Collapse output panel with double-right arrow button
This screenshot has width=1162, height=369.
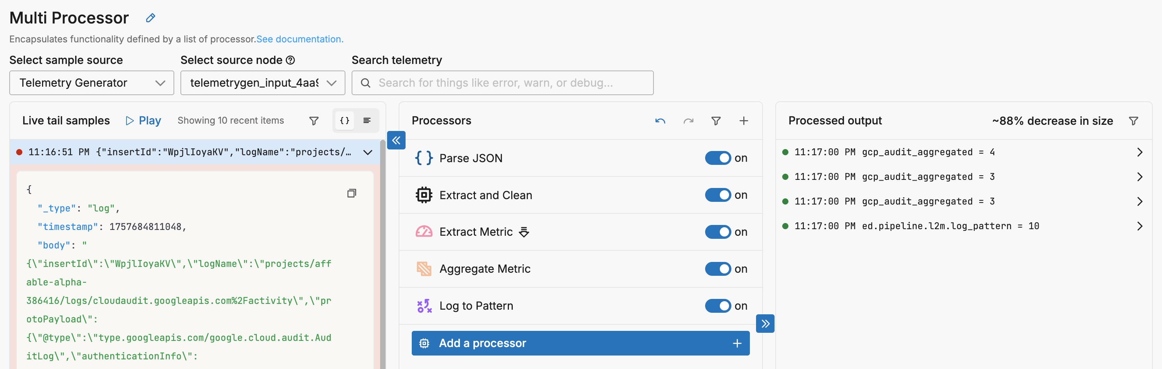(765, 324)
